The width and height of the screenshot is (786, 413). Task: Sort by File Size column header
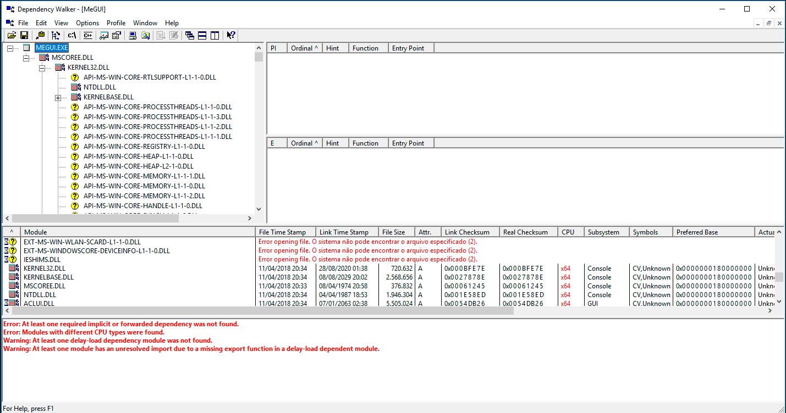397,232
